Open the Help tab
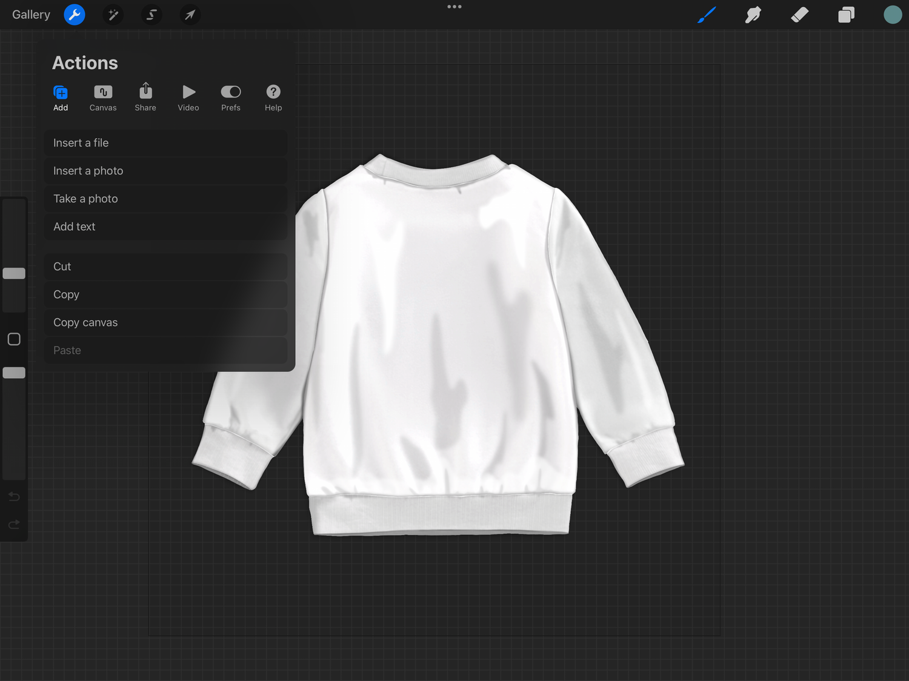This screenshot has height=681, width=909. tap(273, 98)
